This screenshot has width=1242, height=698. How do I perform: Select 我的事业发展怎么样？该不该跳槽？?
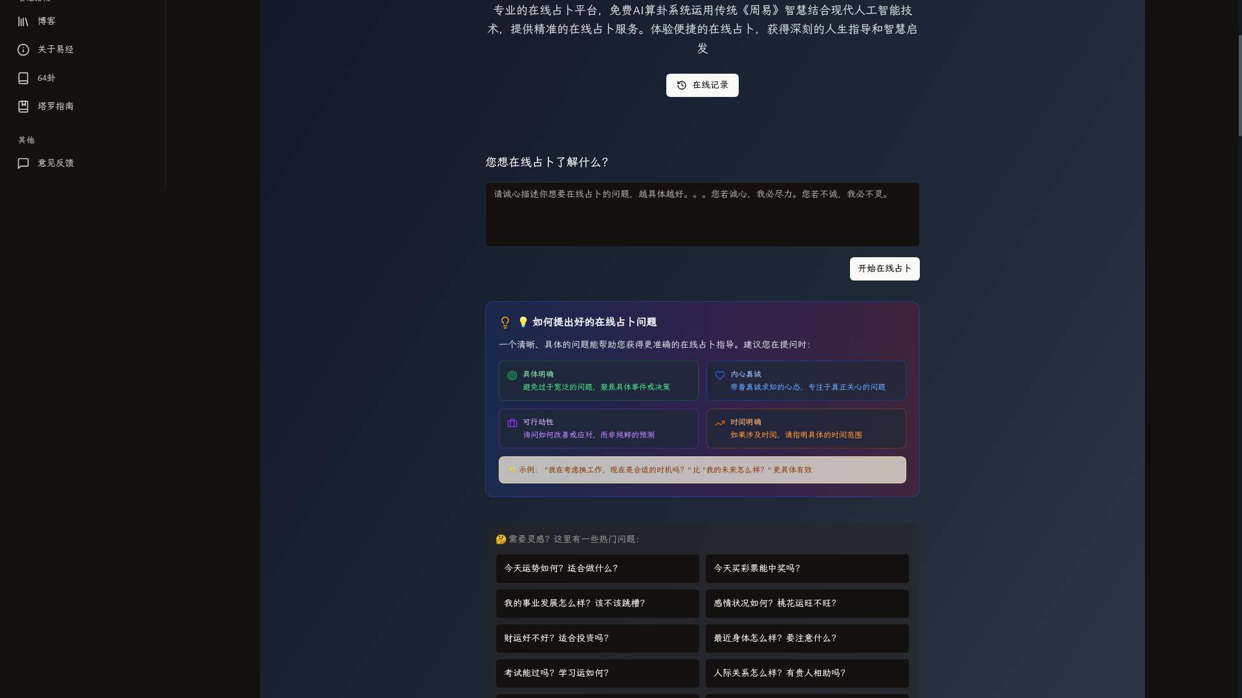(598, 604)
